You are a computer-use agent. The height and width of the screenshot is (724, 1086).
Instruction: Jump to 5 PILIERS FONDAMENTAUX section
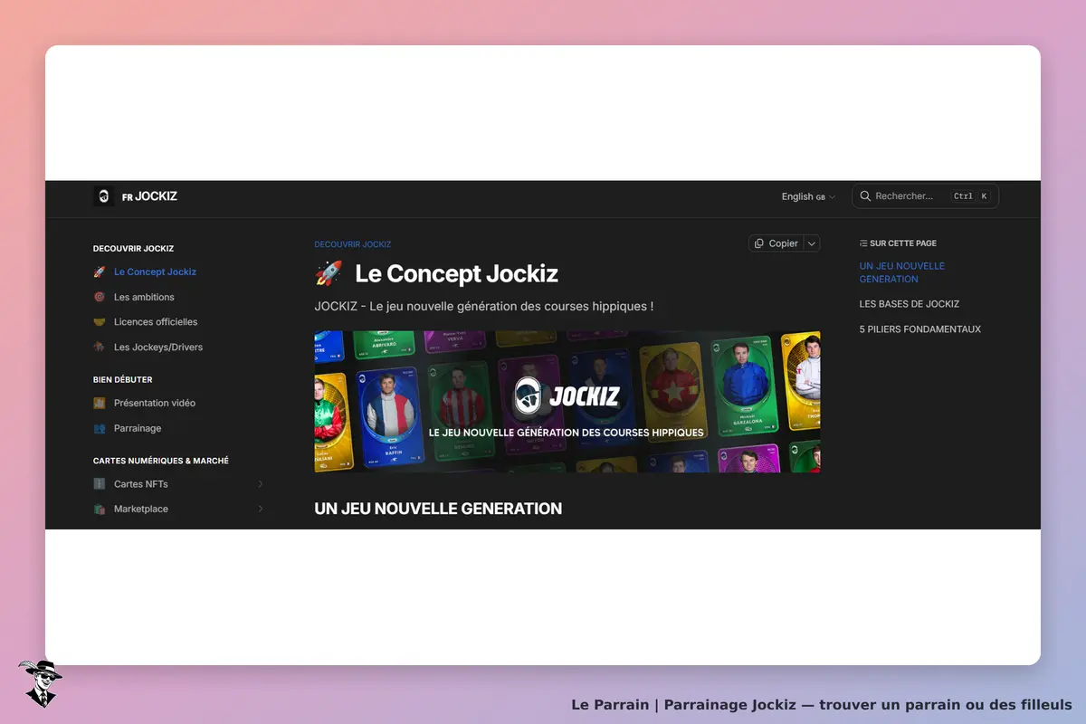tap(920, 329)
